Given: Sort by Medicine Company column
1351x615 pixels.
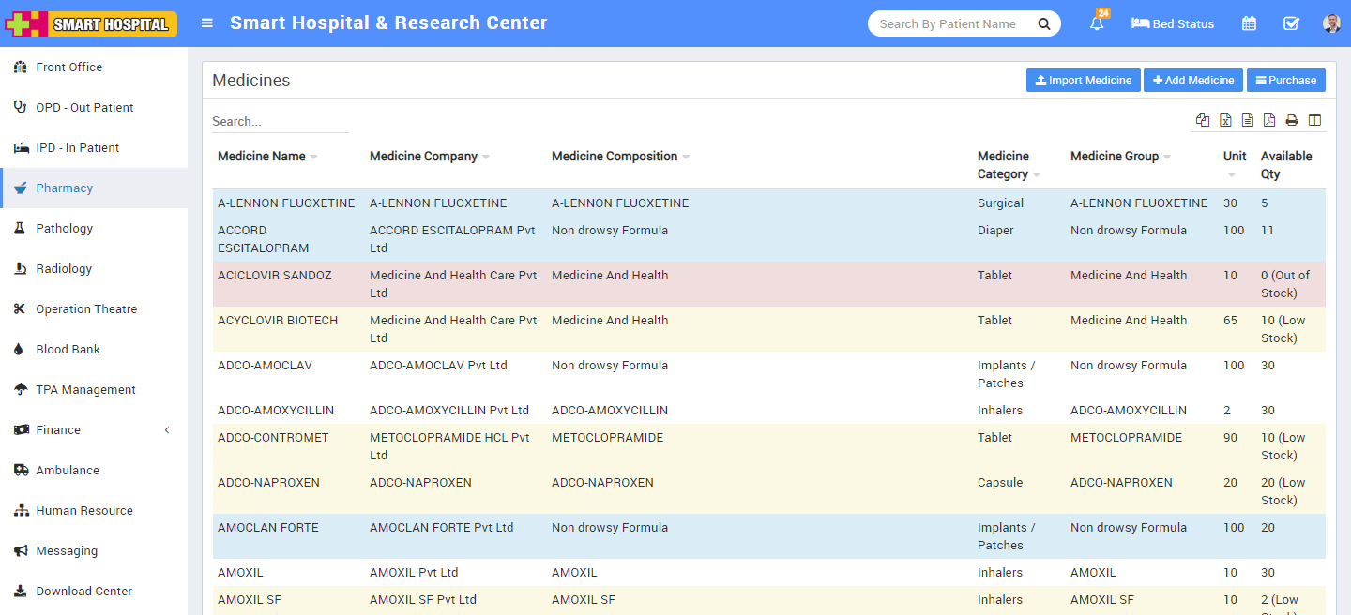Looking at the screenshot, I should (424, 157).
